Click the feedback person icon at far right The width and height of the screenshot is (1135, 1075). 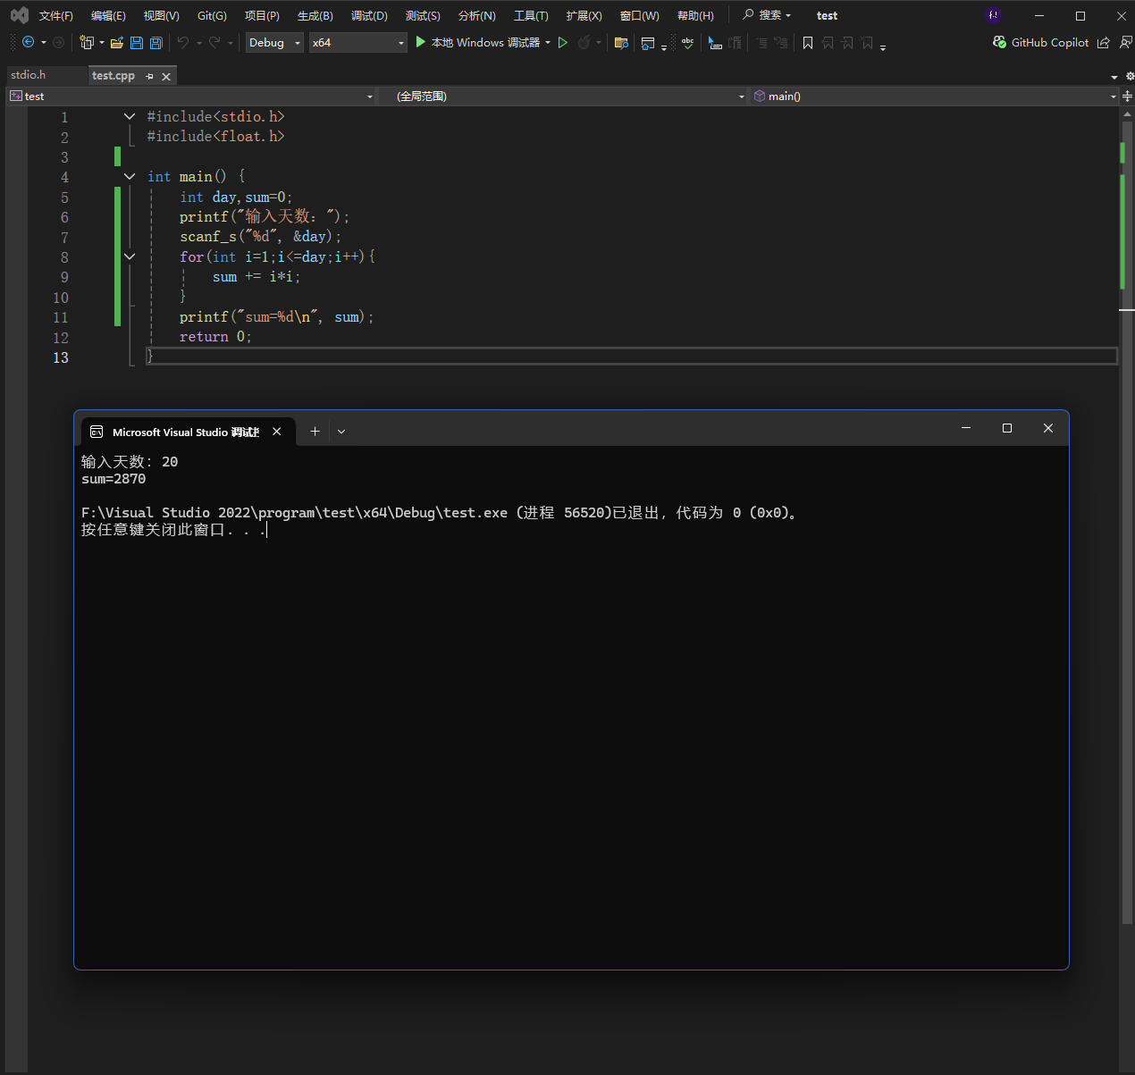1125,42
